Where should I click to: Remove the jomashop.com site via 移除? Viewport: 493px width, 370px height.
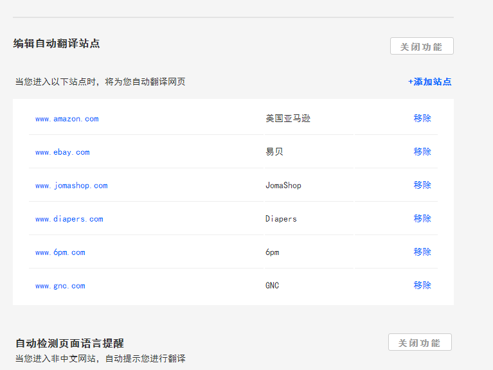[422, 185]
